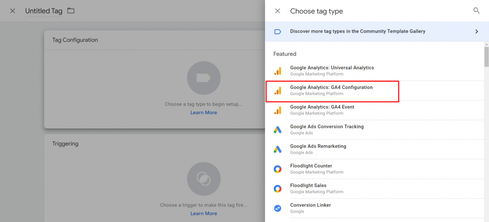
Task: Open Learn More link under Tag Configuration
Action: [204, 113]
